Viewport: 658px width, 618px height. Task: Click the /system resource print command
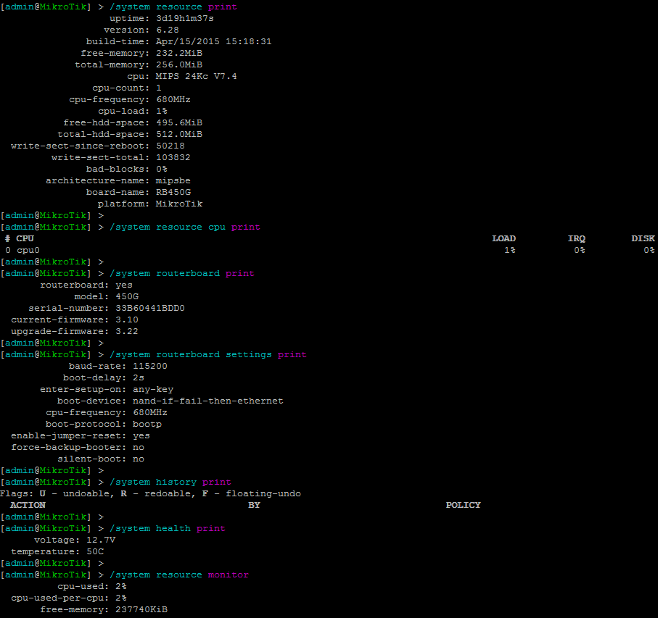click(x=173, y=7)
